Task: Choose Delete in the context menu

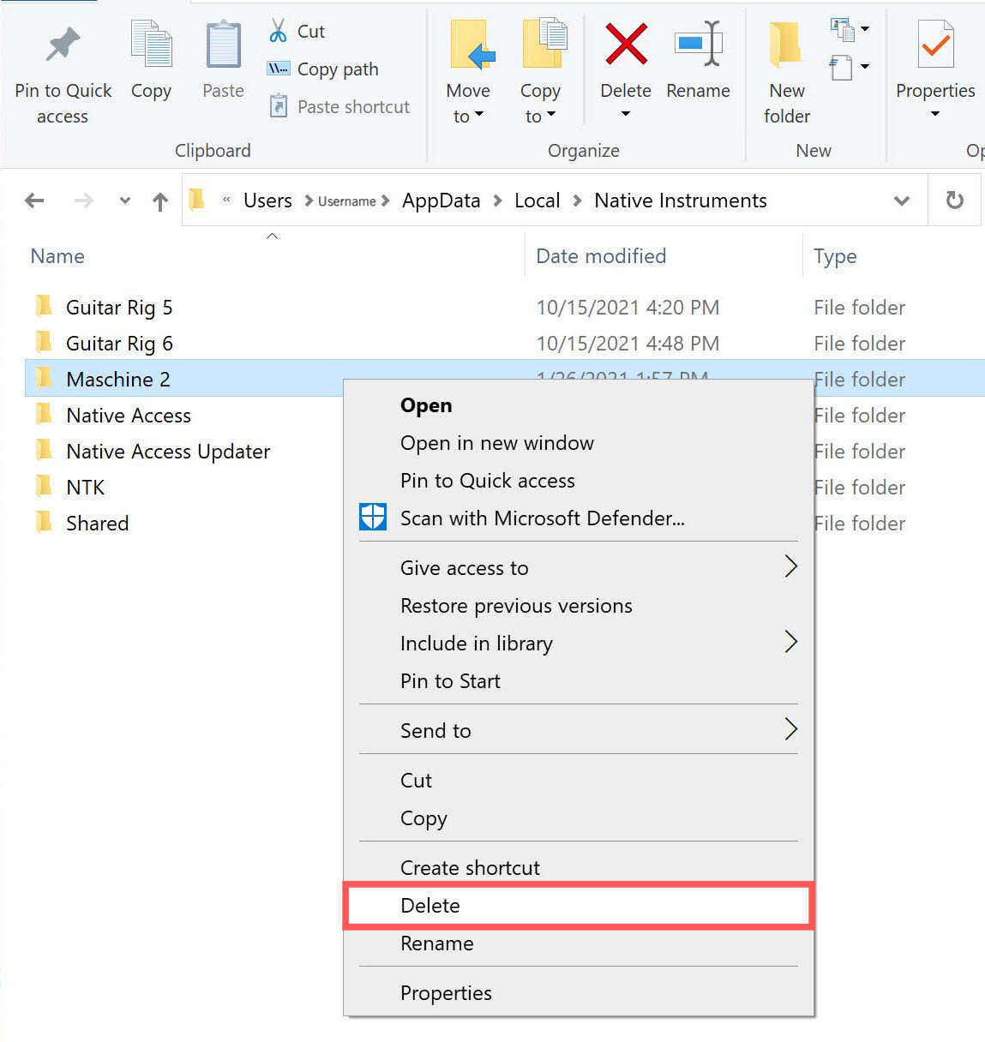Action: click(x=430, y=906)
